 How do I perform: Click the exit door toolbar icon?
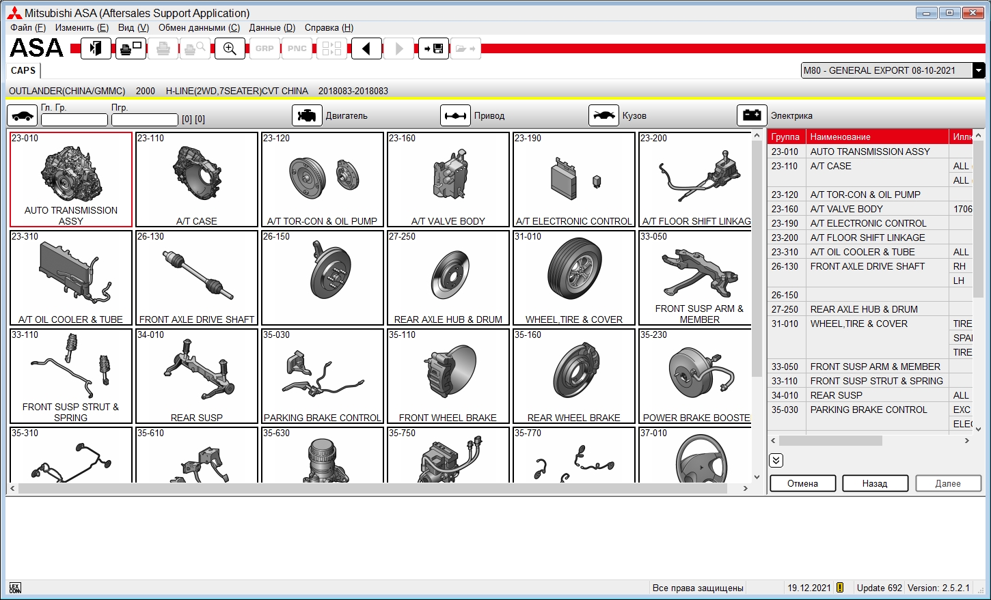(x=96, y=48)
